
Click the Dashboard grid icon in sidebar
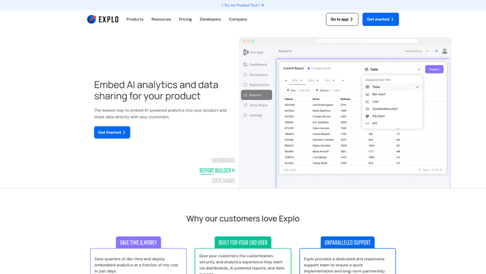click(x=245, y=64)
